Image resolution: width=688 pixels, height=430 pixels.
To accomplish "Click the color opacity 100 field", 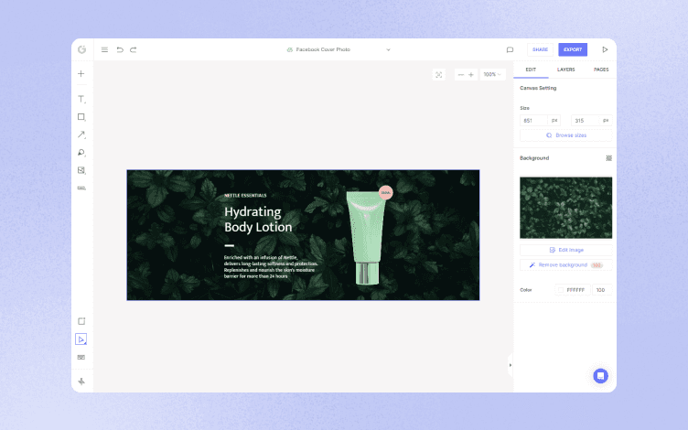I will pos(602,290).
